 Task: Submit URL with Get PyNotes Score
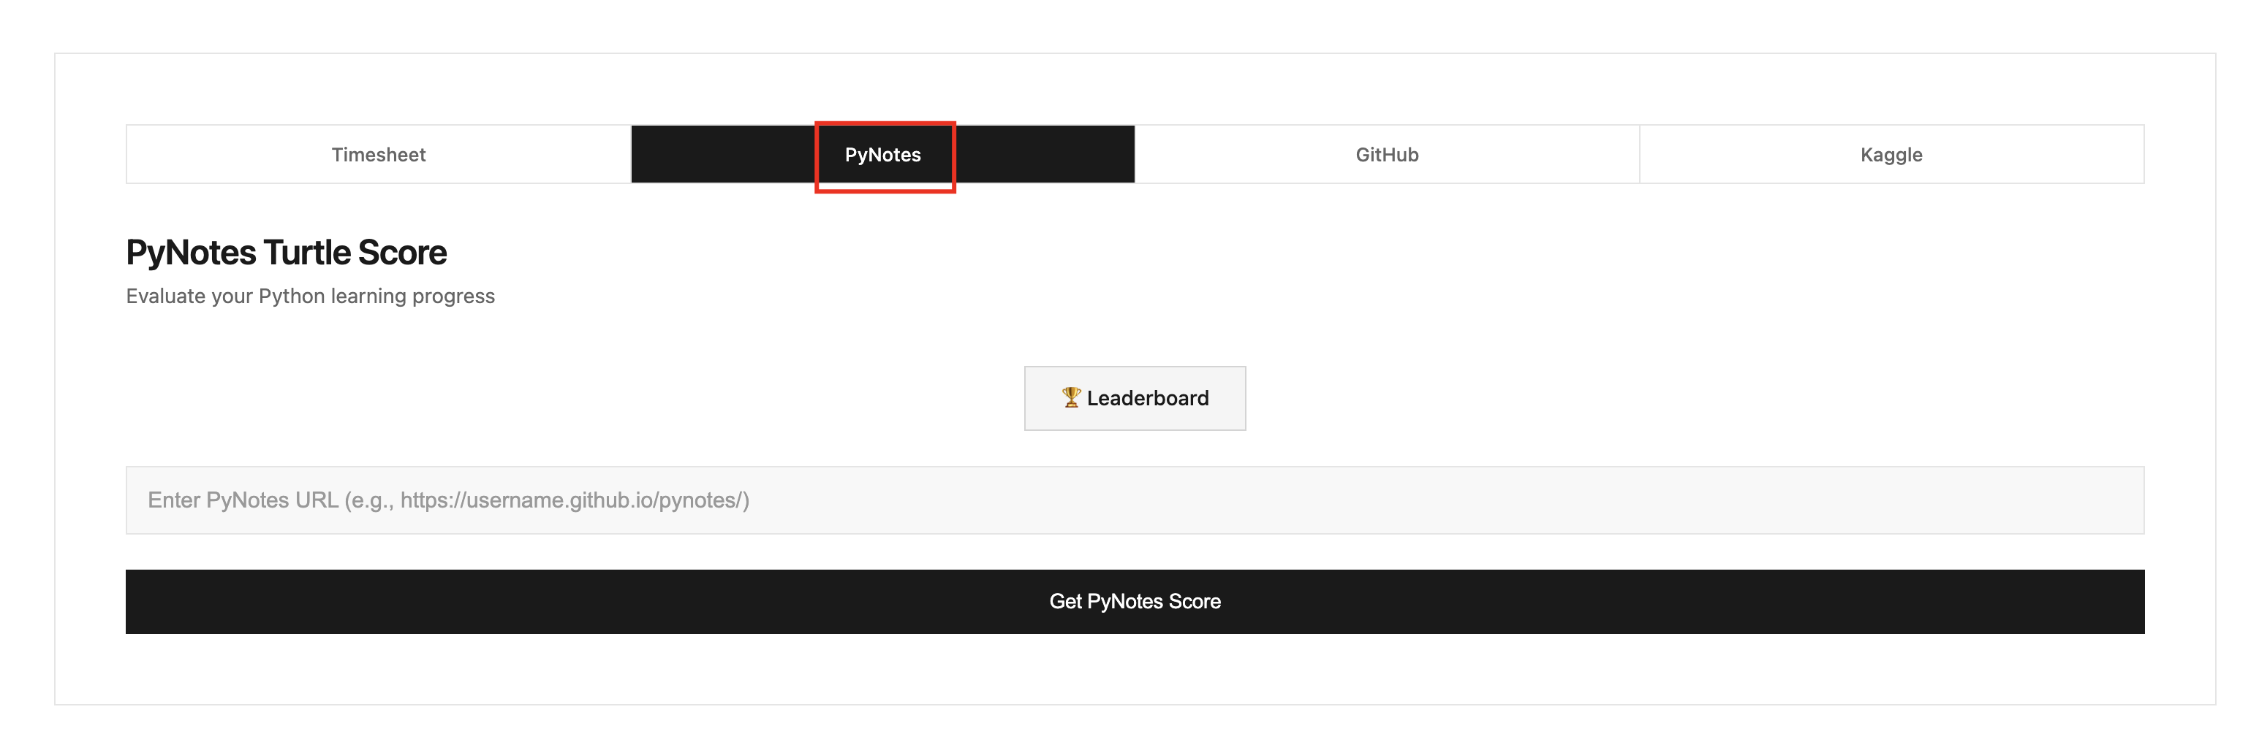pos(1135,602)
